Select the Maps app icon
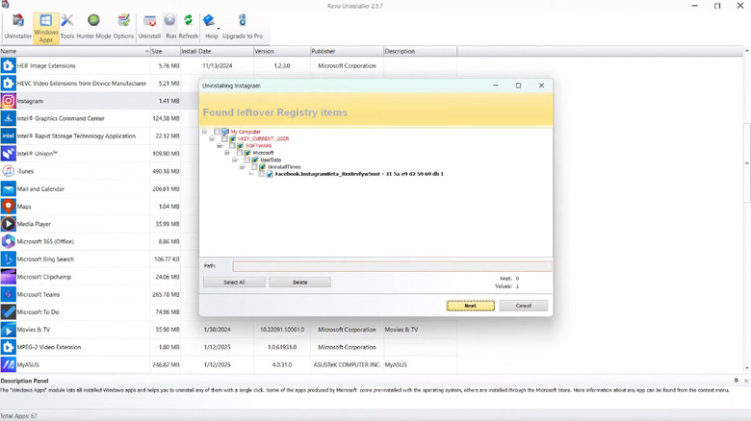Image resolution: width=751 pixels, height=421 pixels. pos(8,207)
